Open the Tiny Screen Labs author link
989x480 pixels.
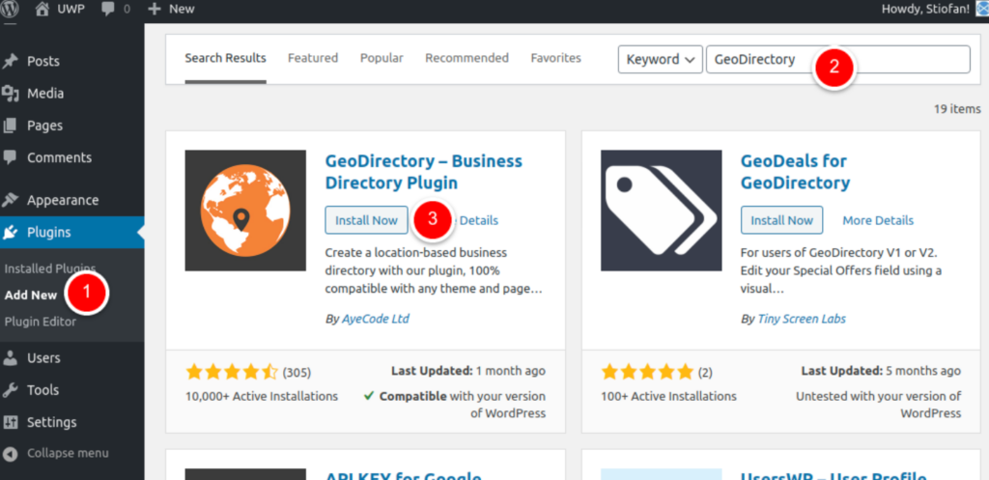coord(802,319)
